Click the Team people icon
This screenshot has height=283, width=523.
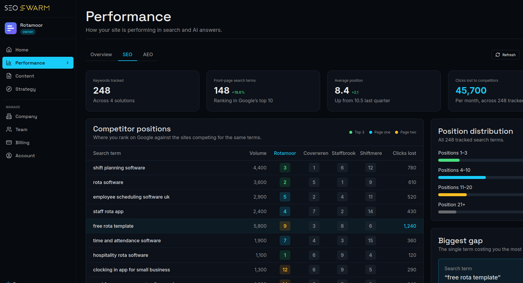9,129
